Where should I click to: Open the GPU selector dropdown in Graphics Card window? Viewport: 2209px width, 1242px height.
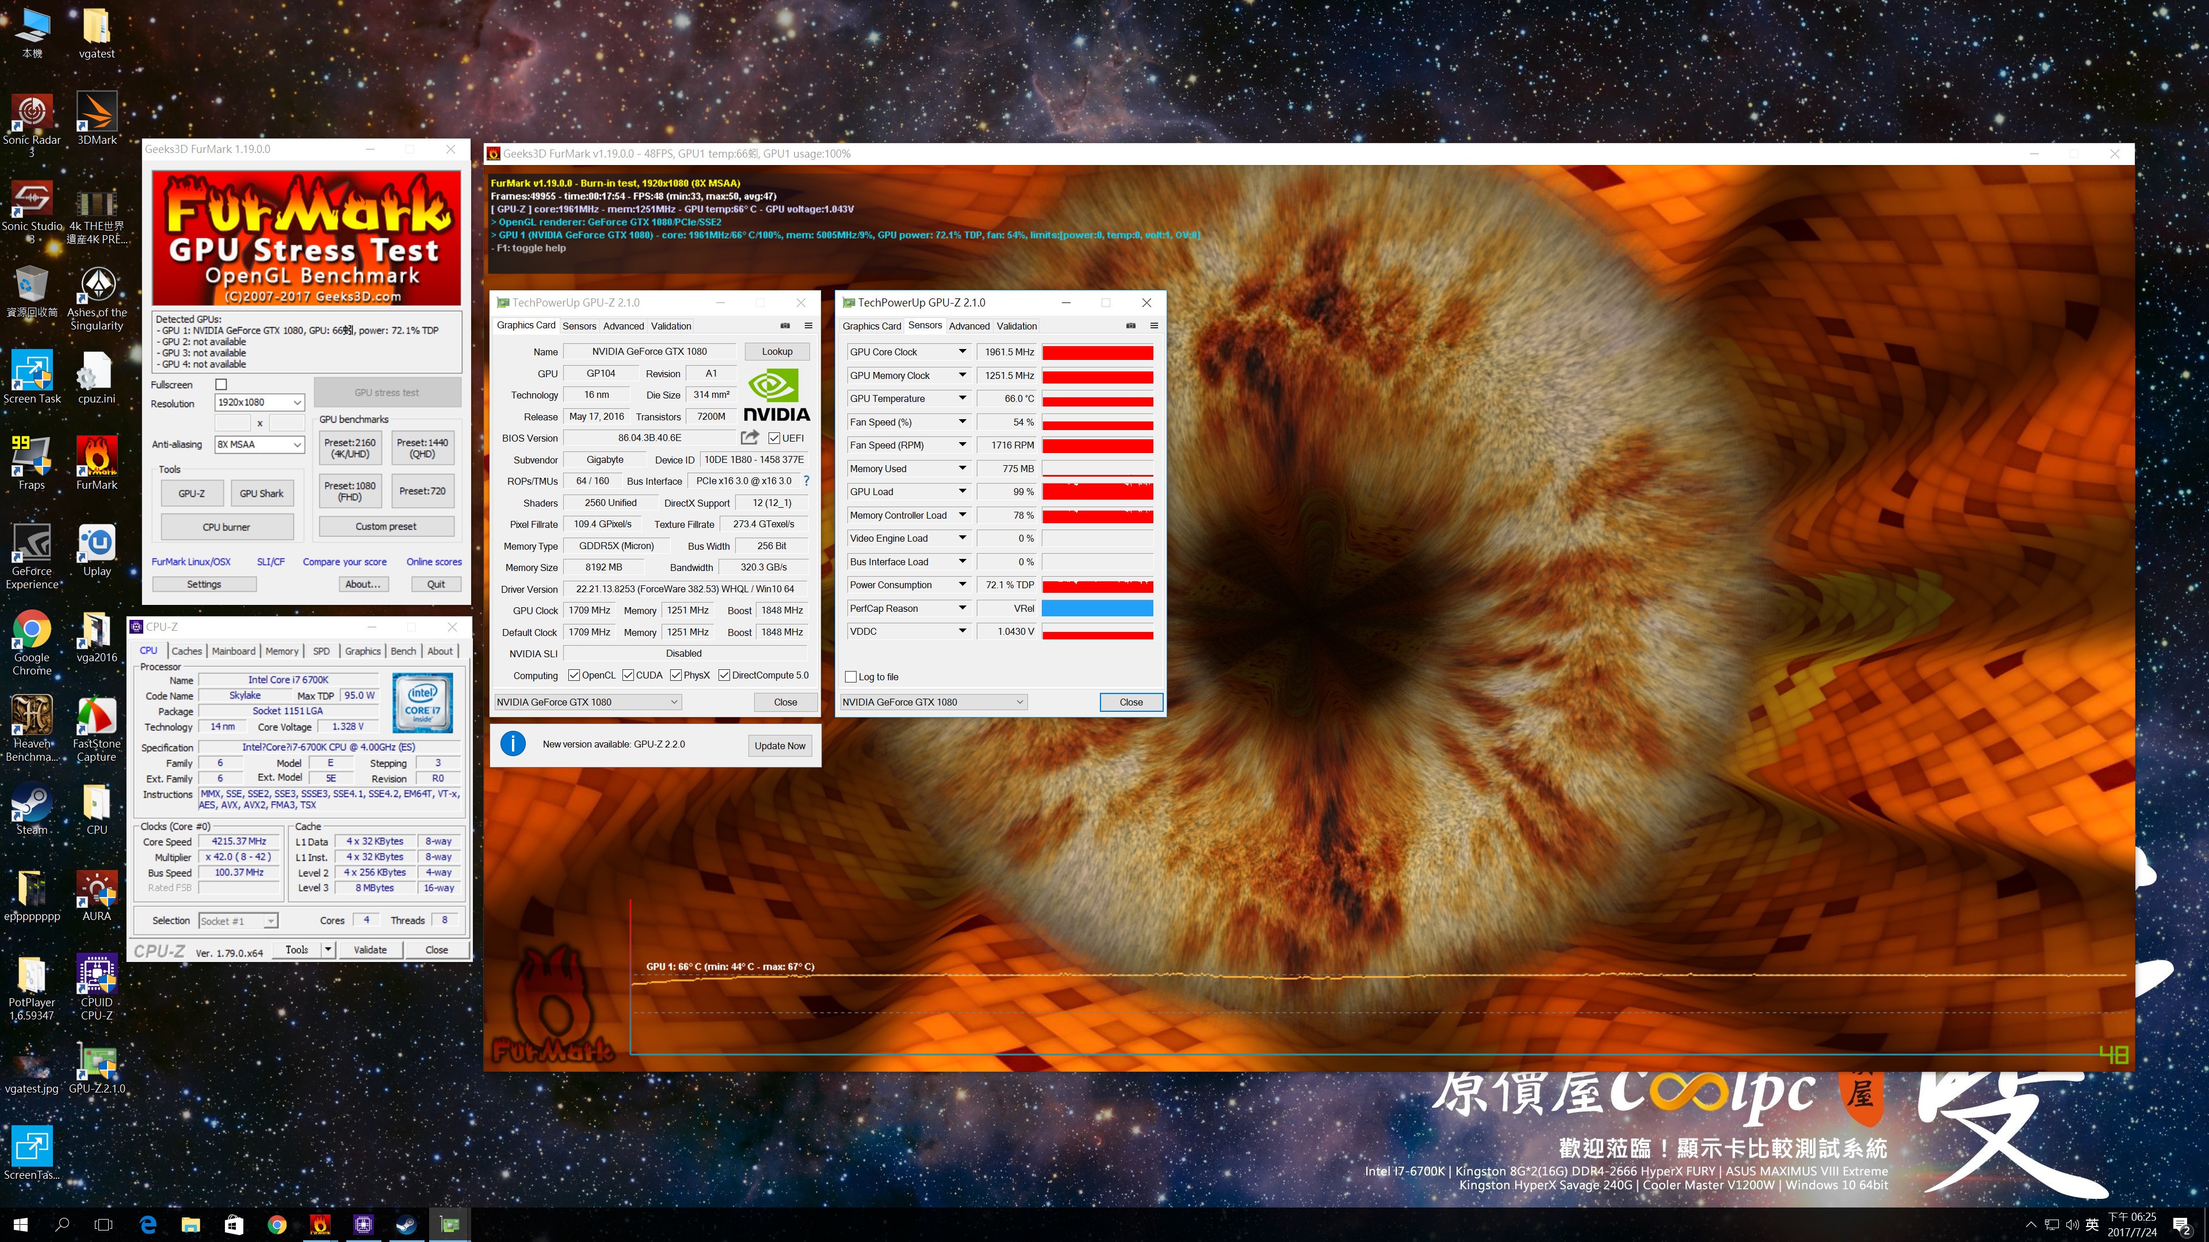tap(587, 702)
